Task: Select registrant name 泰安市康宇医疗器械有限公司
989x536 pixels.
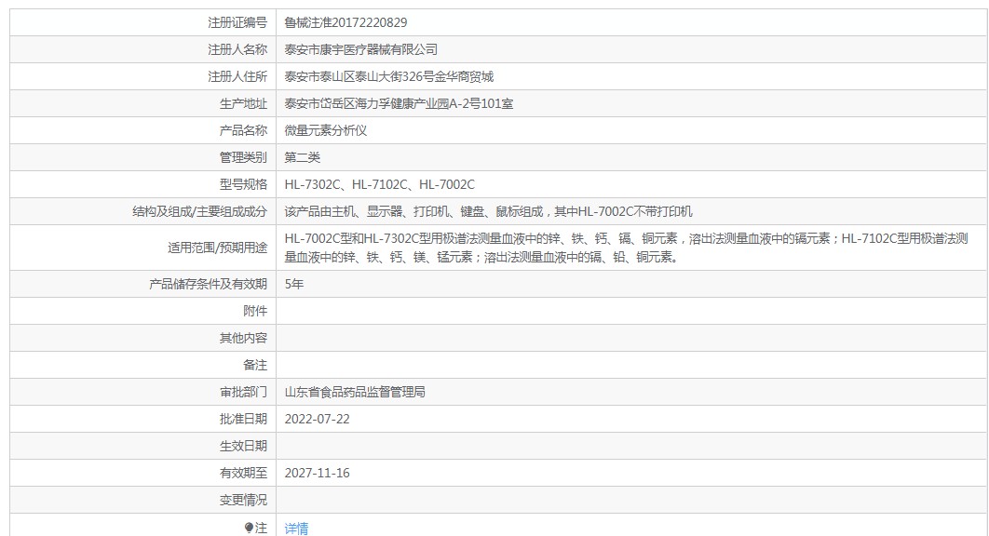Action: click(x=360, y=50)
